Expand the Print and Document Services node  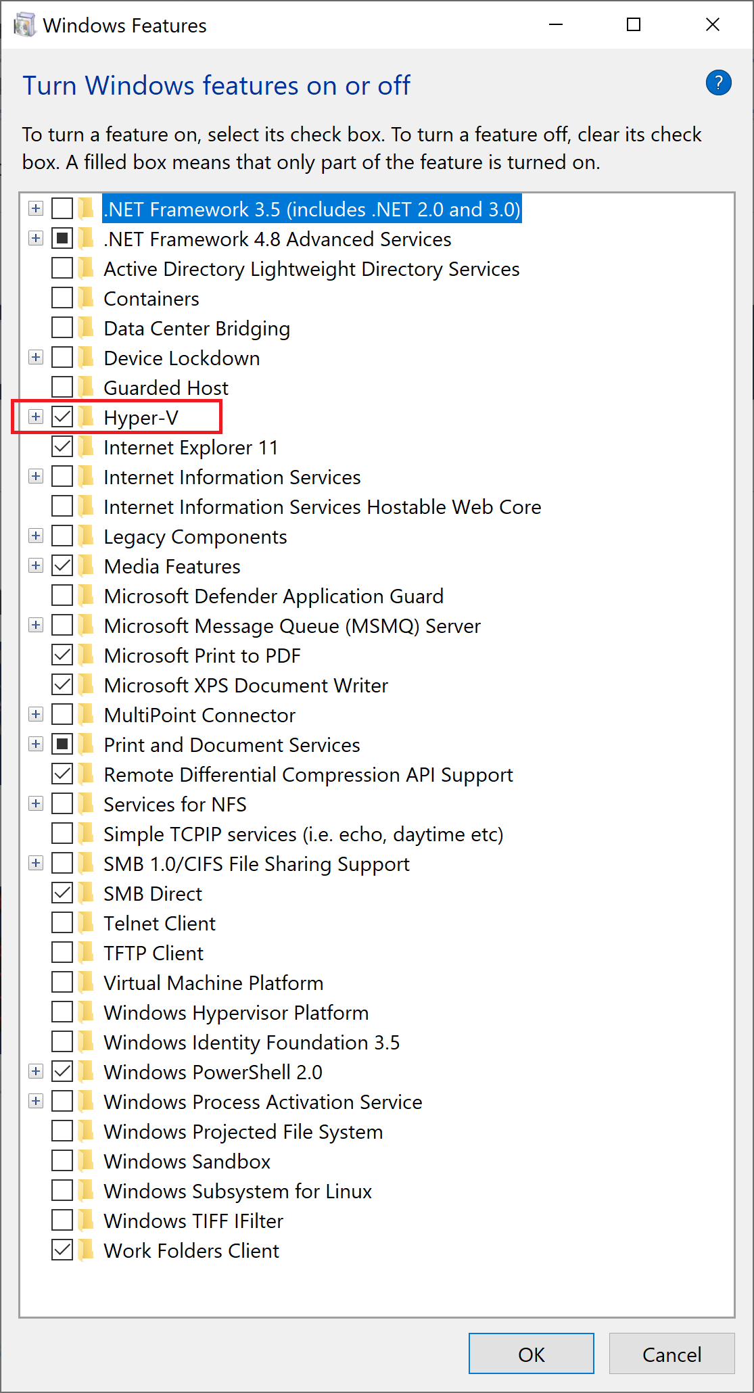[36, 744]
